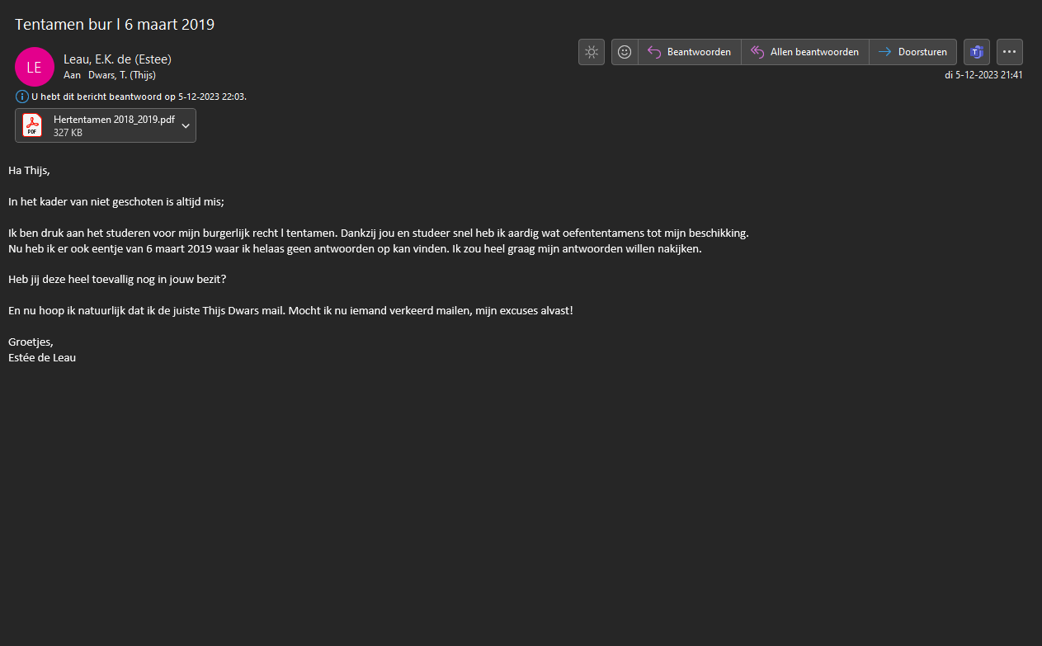Click the blue info icon

pyautogui.click(x=22, y=97)
